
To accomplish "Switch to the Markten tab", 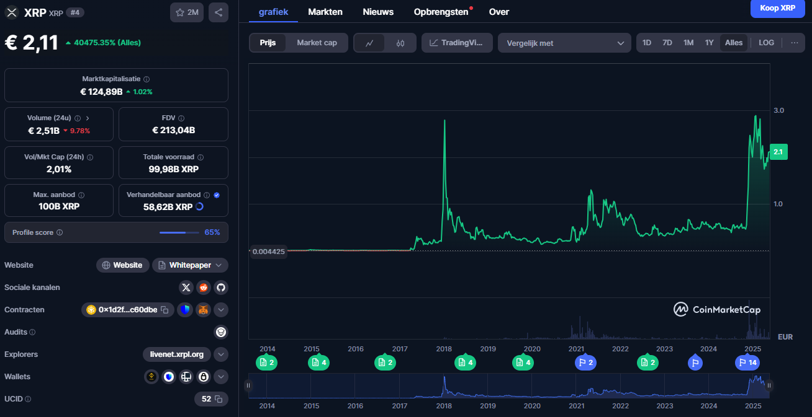I will [325, 12].
